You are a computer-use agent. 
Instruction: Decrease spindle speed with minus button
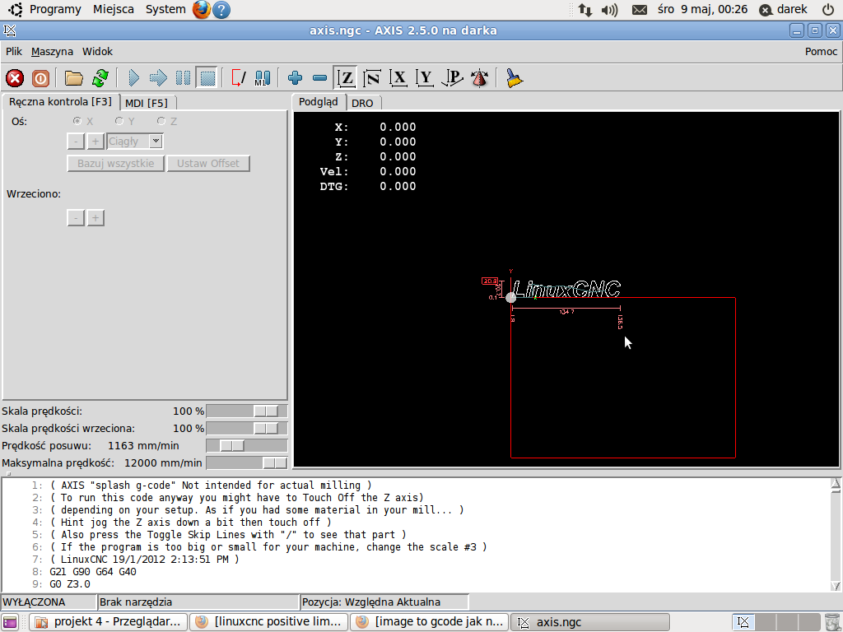click(x=76, y=217)
